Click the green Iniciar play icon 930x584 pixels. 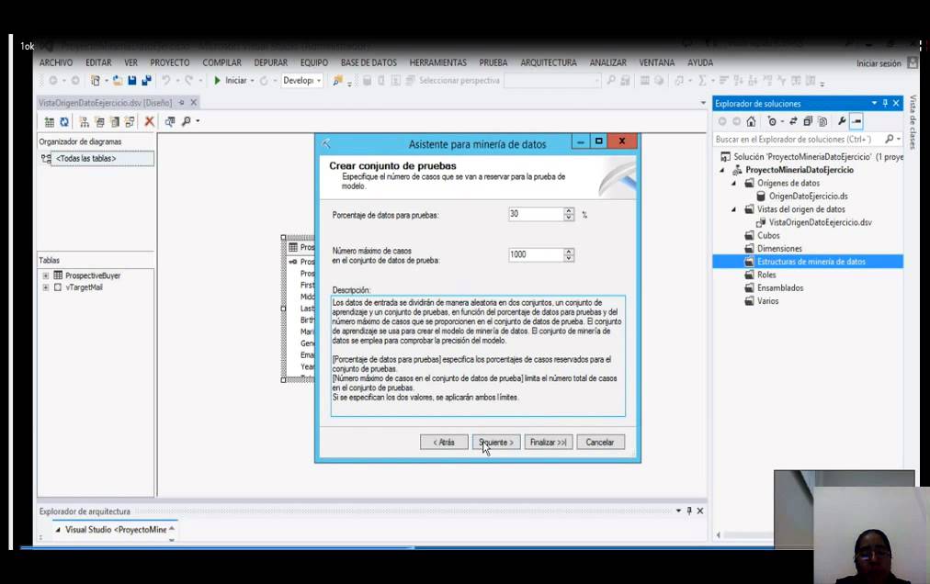tap(217, 80)
